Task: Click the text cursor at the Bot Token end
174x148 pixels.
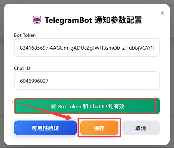Action: coord(154,48)
